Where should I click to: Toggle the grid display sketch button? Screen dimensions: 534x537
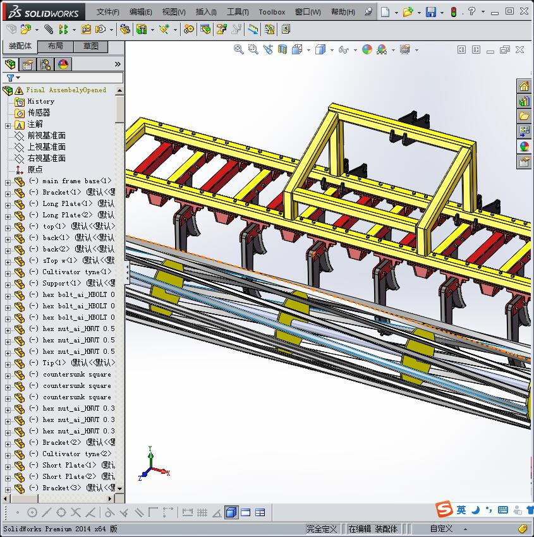coord(202,512)
